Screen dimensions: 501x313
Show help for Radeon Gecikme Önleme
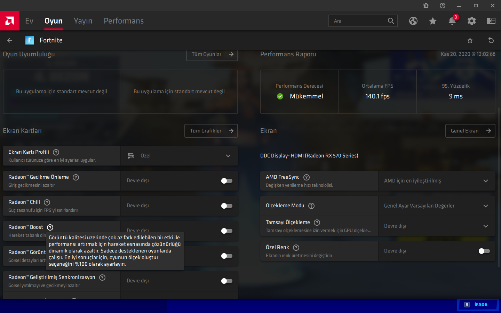click(x=76, y=177)
